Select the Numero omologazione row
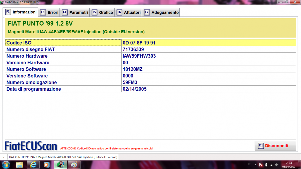Viewport: 301px width, 169px height. tap(150, 82)
